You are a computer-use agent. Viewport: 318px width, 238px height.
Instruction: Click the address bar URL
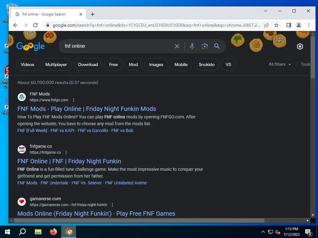[156, 25]
